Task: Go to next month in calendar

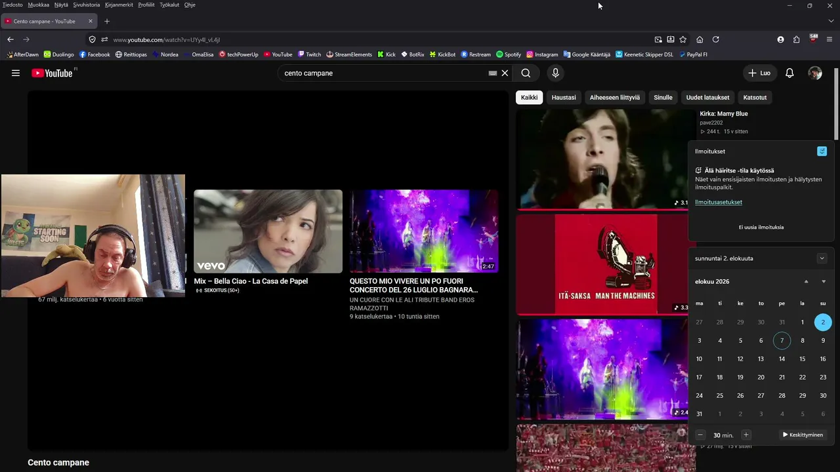Action: click(824, 282)
